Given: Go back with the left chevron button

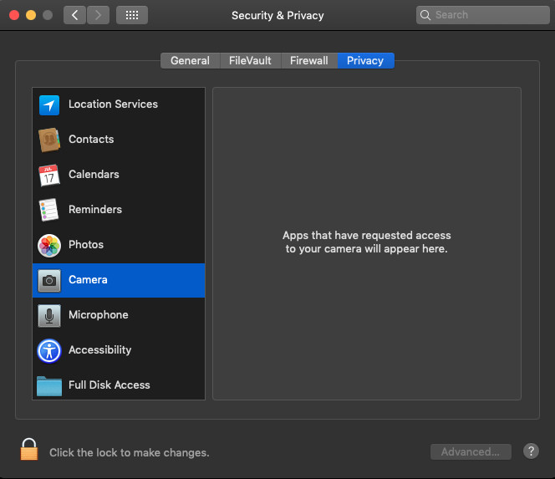Looking at the screenshot, I should (74, 15).
